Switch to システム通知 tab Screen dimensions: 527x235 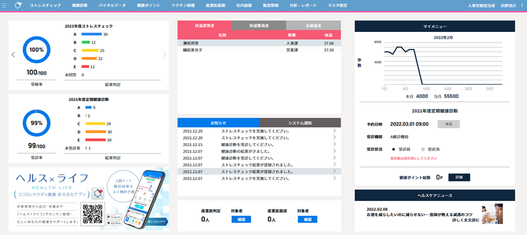(300, 123)
